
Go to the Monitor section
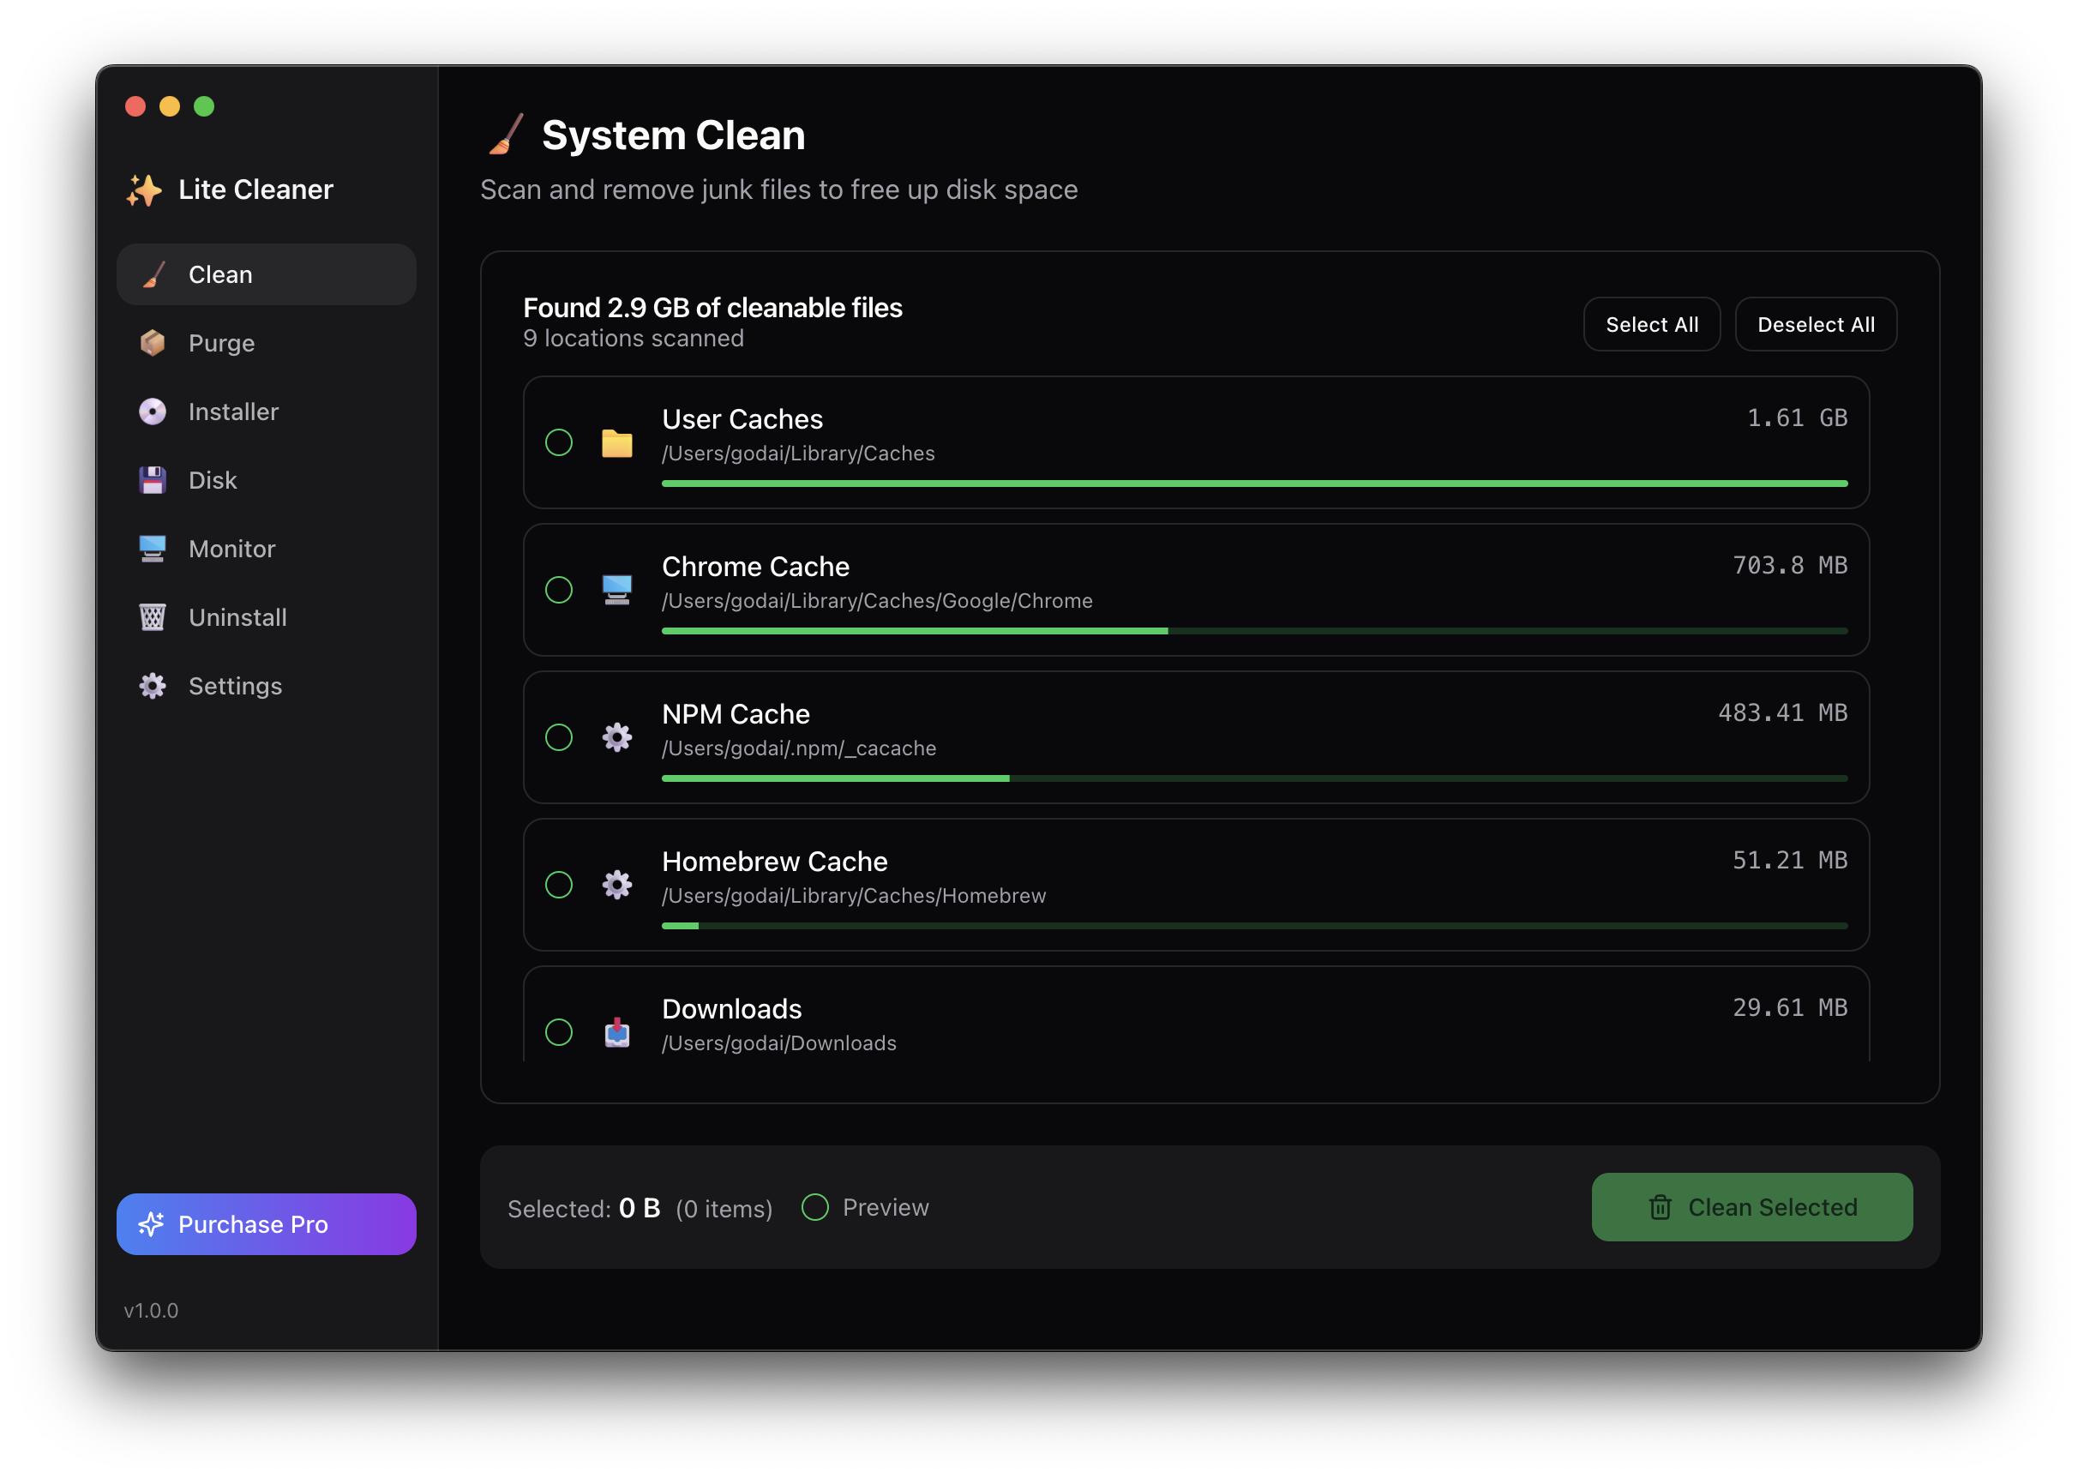tap(231, 549)
